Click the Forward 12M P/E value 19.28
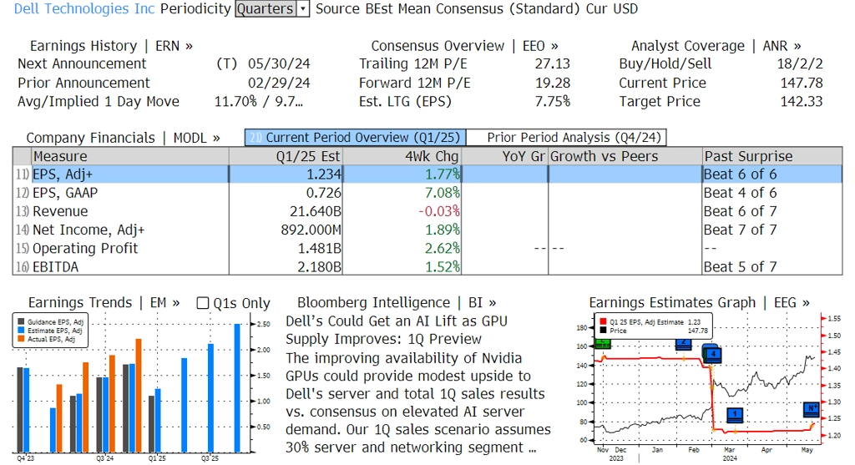 click(x=553, y=83)
